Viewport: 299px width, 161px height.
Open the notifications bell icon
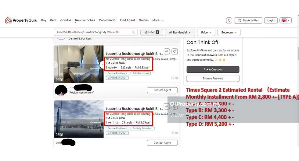click(229, 20)
